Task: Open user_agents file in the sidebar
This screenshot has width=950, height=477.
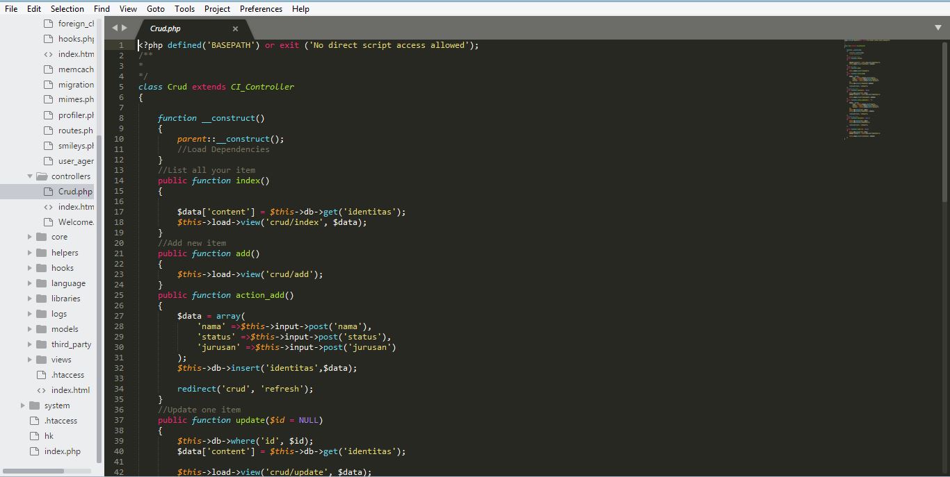Action: [76, 161]
